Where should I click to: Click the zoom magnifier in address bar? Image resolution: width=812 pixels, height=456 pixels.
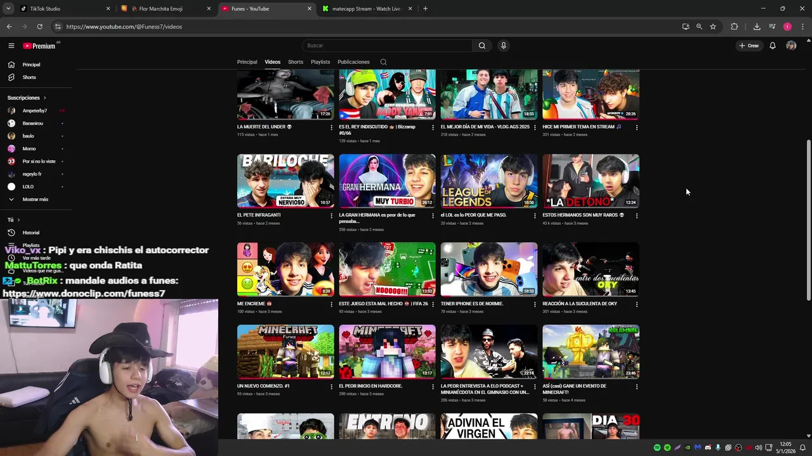tap(699, 27)
